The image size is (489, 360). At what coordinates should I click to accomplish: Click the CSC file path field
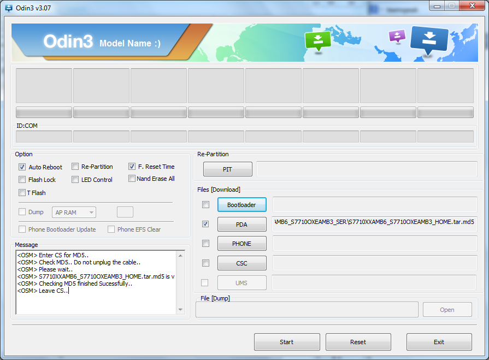click(x=375, y=263)
